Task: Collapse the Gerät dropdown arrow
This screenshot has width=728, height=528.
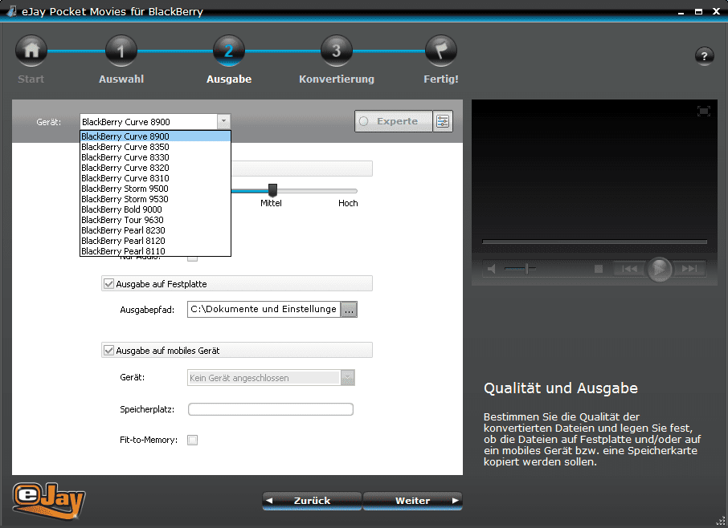Action: tap(223, 122)
